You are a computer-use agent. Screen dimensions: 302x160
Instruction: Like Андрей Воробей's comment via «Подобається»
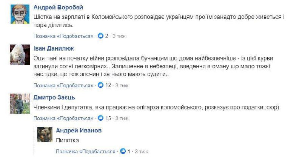point(64,36)
